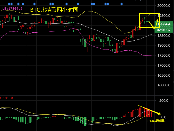Screen dimensions: 174x131
Task: Click the 500.0 MACD axis label
Action: [x=164, y=101]
